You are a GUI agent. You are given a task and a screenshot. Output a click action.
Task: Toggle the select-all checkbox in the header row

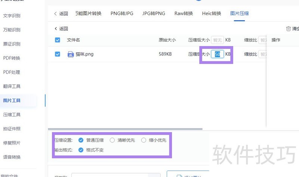point(58,40)
